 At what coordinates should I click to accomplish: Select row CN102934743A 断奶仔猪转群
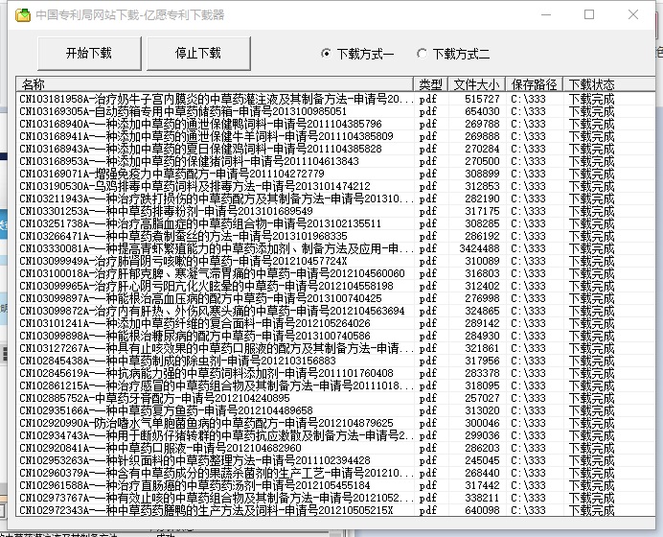(335, 435)
